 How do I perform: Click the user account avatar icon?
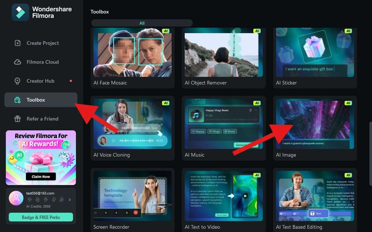click(x=16, y=198)
